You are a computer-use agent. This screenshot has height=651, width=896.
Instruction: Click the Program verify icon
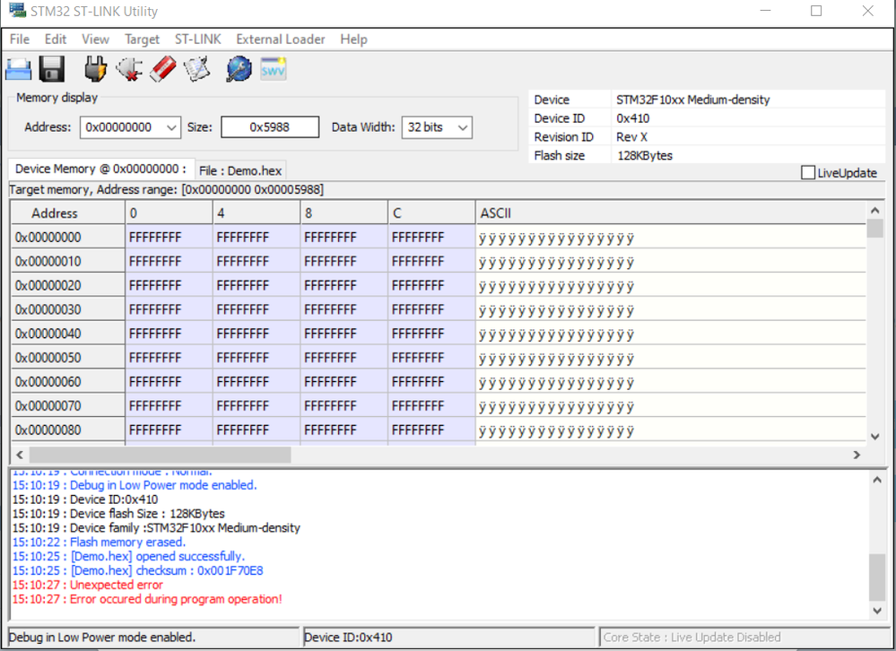click(197, 70)
